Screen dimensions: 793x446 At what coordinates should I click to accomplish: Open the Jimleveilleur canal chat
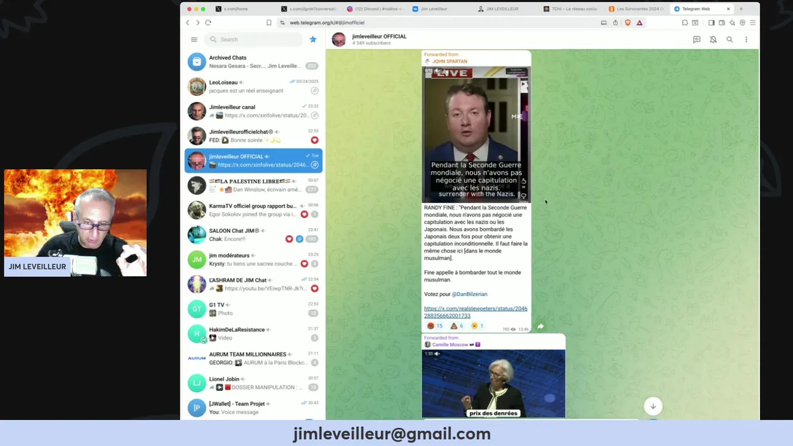point(253,111)
